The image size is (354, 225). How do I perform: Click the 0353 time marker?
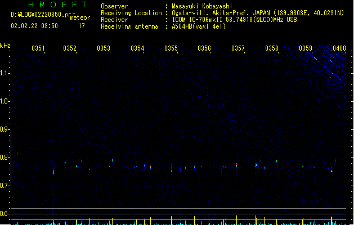tap(104, 48)
